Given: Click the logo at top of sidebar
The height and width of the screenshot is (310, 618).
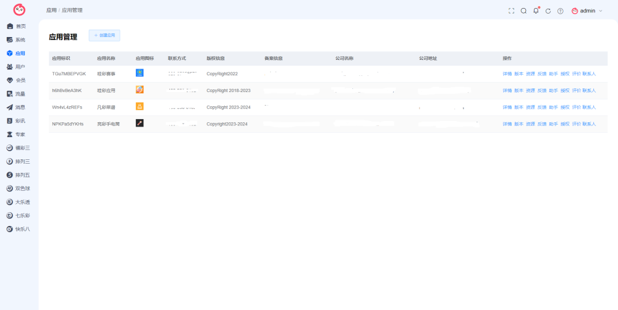Looking at the screenshot, I should click(19, 9).
